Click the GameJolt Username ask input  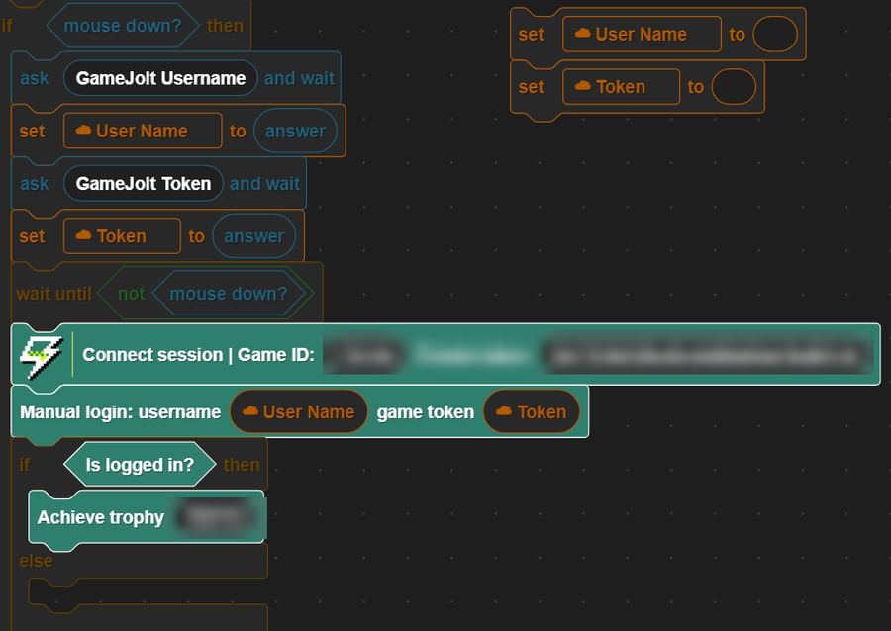tap(159, 77)
